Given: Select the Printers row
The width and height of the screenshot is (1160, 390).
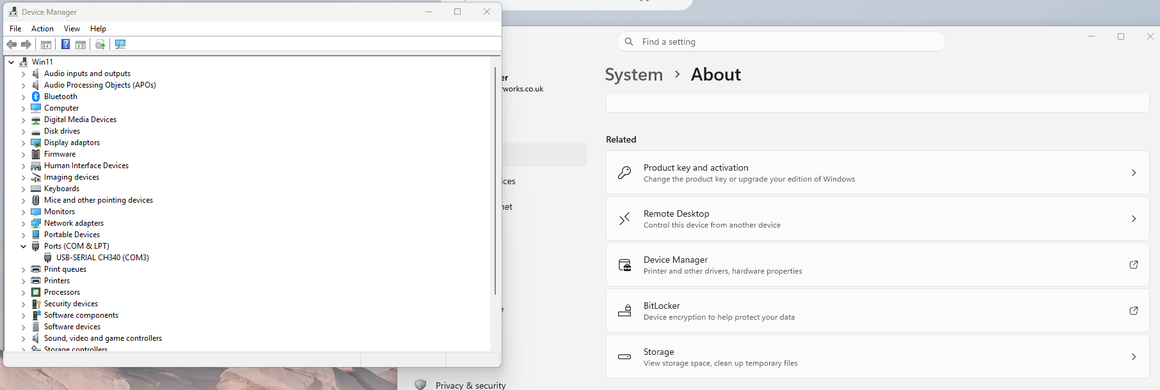Looking at the screenshot, I should click(x=57, y=281).
